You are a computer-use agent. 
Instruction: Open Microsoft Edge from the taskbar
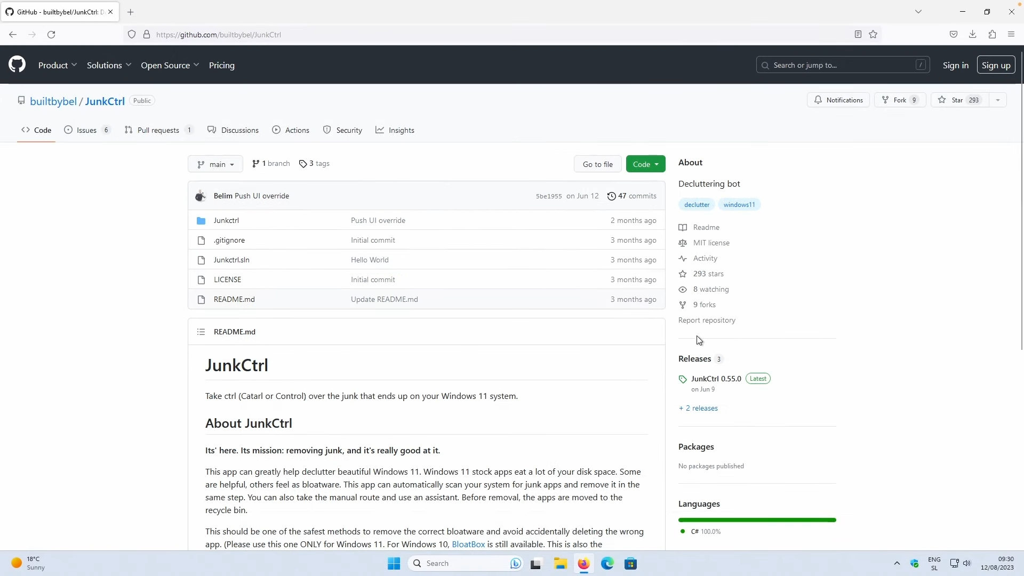pyautogui.click(x=607, y=564)
